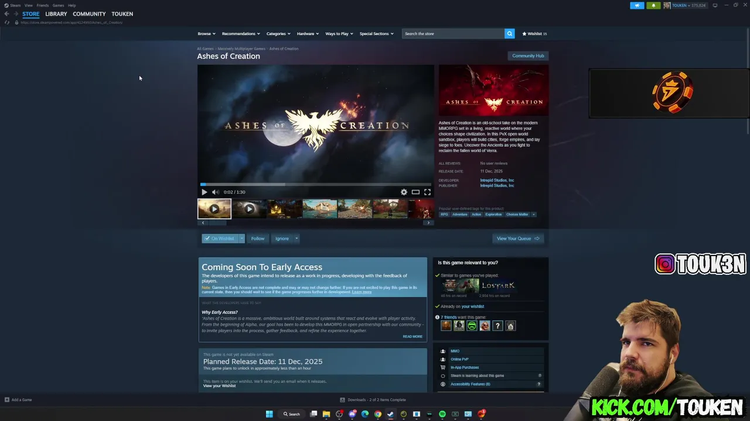Click the green frown-face friend avatar
Viewport: 750px width, 421px height.
coord(472,326)
